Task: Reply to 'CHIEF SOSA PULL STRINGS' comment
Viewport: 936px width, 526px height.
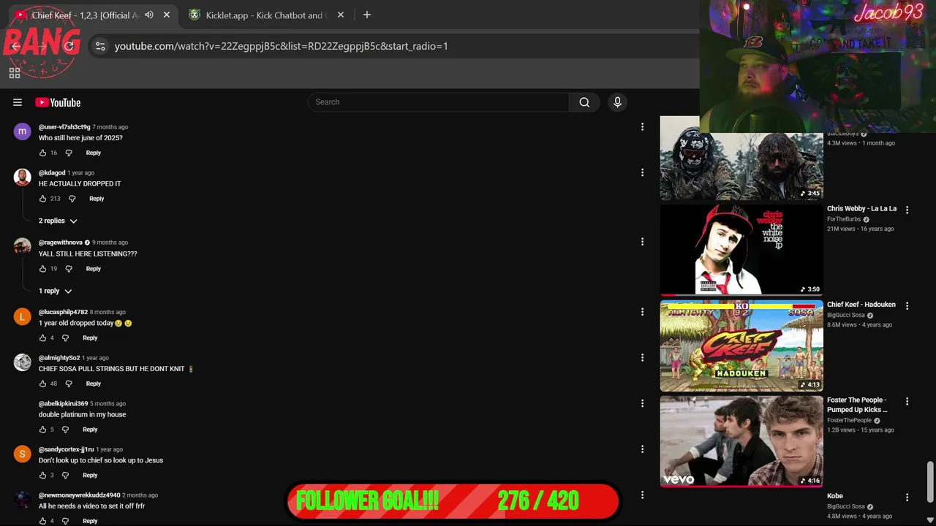Action: point(93,384)
